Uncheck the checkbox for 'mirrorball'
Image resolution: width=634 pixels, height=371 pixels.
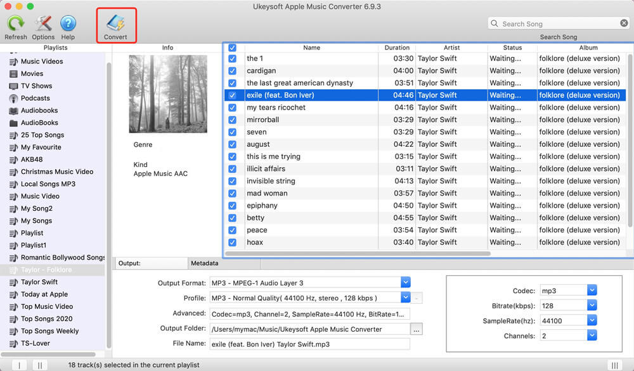[232, 120]
